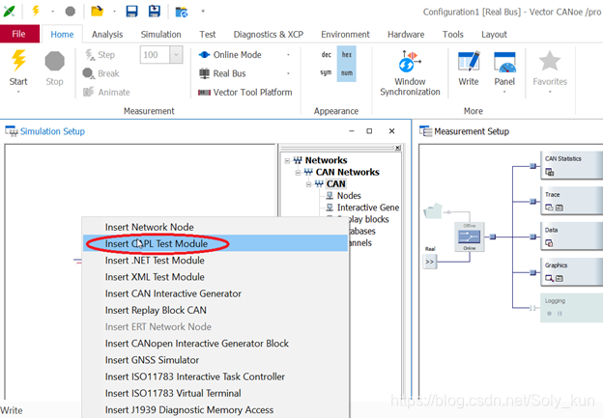
Task: Click the Start measurement lightning icon
Action: [18, 61]
